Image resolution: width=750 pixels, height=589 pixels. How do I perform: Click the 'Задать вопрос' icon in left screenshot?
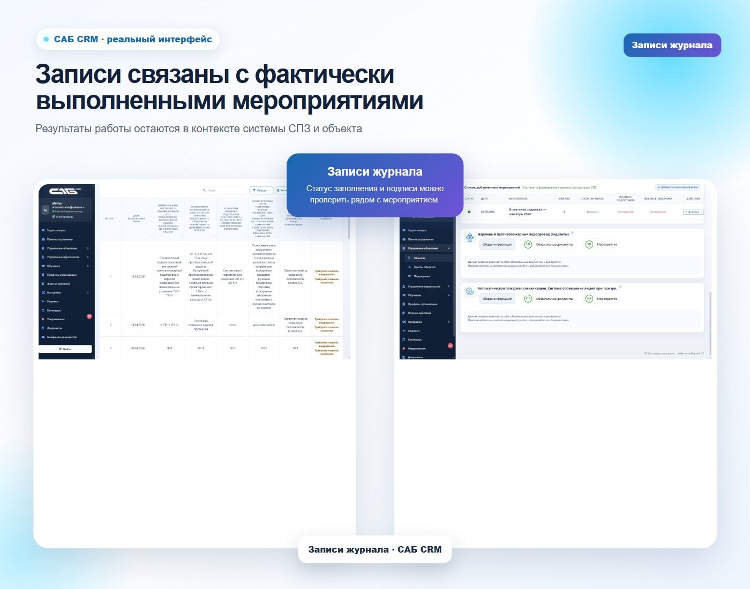tap(43, 230)
